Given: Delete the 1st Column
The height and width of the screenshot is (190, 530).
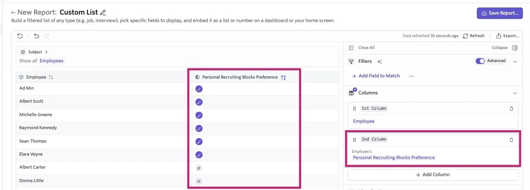Looking at the screenshot, I should 511,109.
